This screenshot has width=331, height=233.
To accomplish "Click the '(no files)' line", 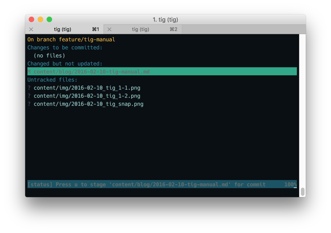I will click(49, 56).
